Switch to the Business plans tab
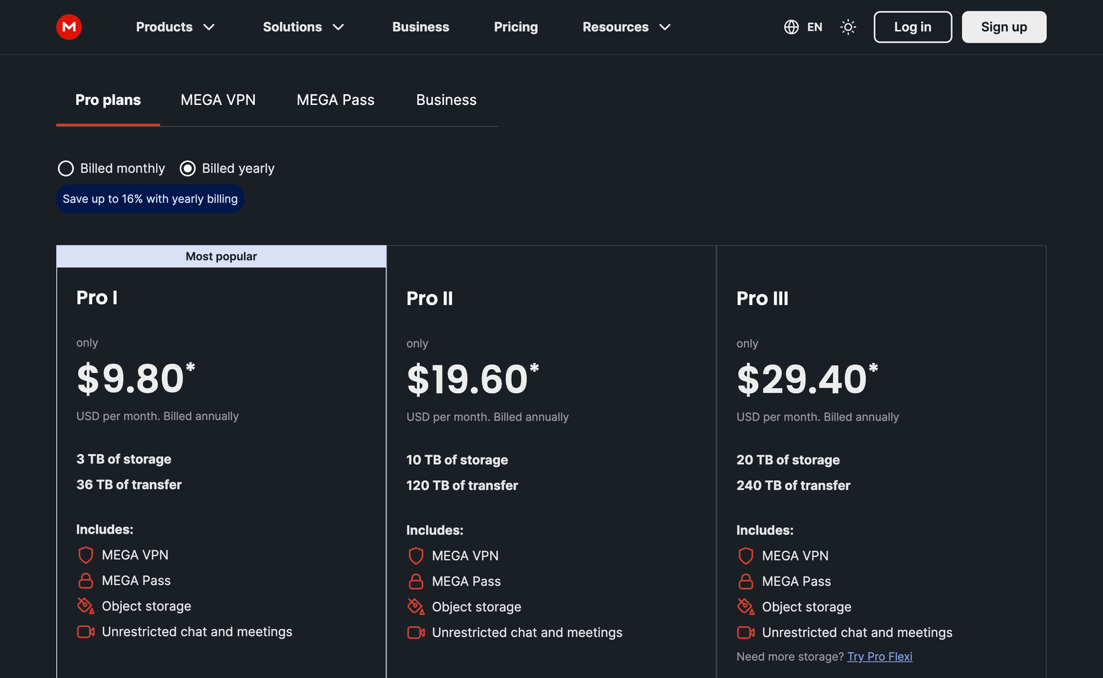 point(446,100)
